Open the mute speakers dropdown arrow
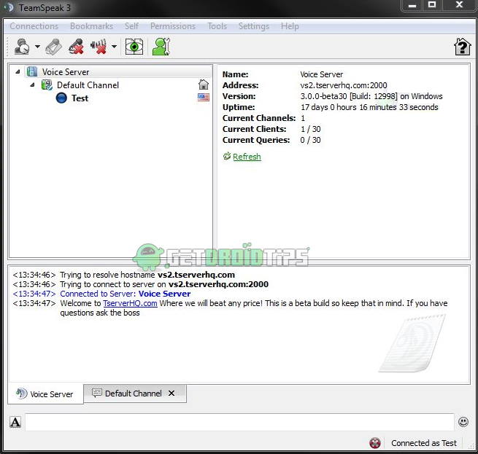478x454 pixels. point(114,47)
